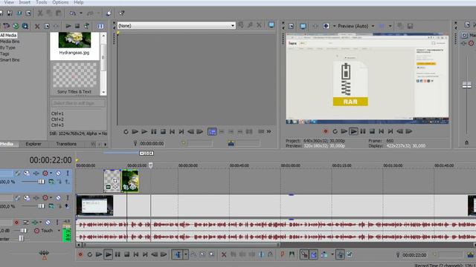Arm the audio track for record

(16, 222)
